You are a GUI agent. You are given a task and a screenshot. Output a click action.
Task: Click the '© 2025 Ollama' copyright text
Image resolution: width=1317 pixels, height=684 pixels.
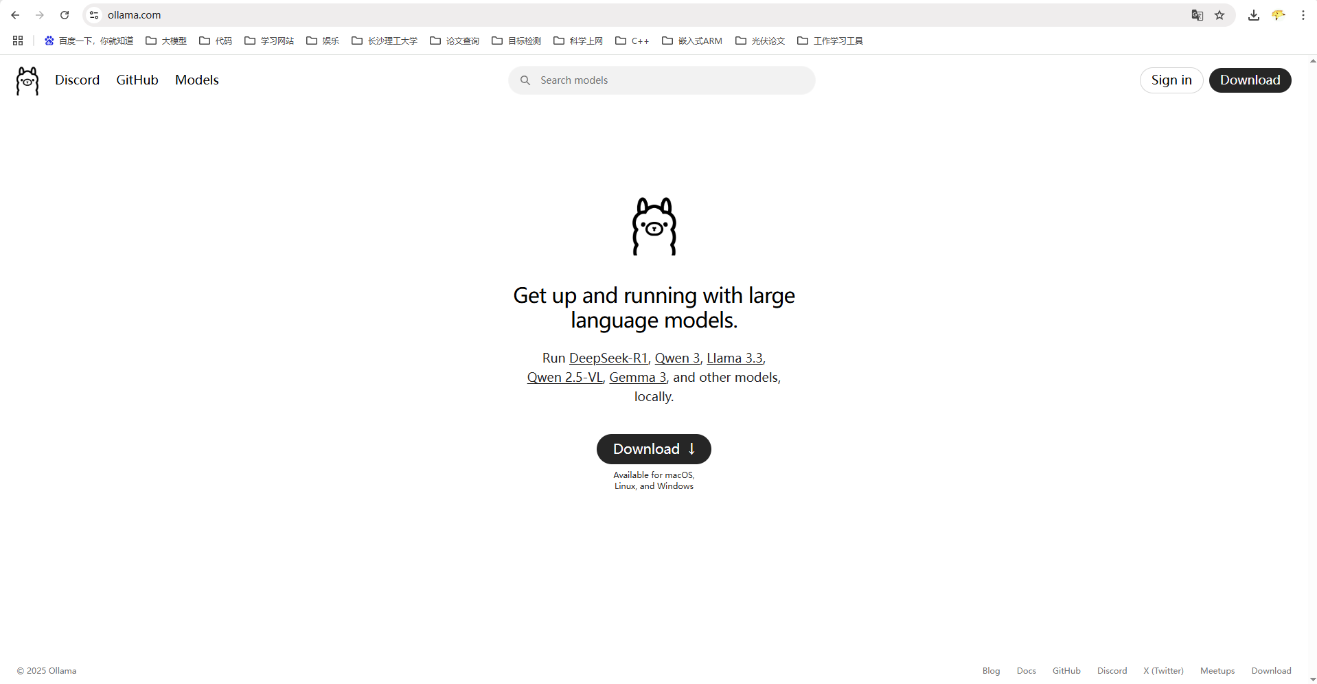(x=47, y=671)
